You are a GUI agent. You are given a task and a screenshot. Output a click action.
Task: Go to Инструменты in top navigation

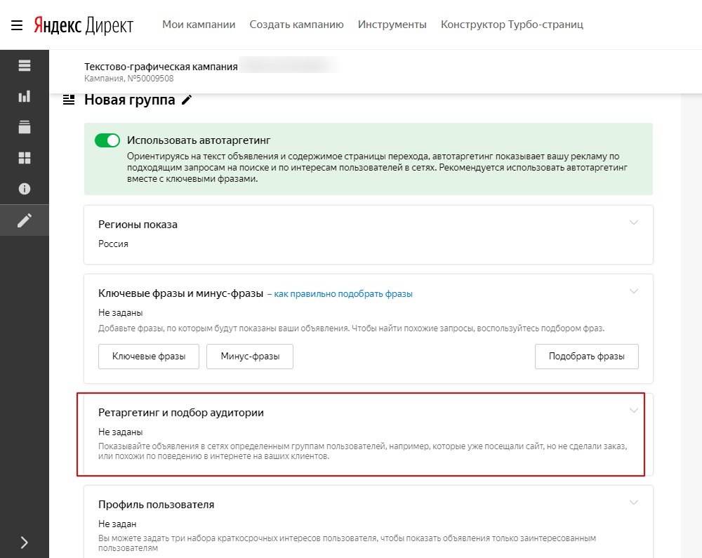pos(392,25)
